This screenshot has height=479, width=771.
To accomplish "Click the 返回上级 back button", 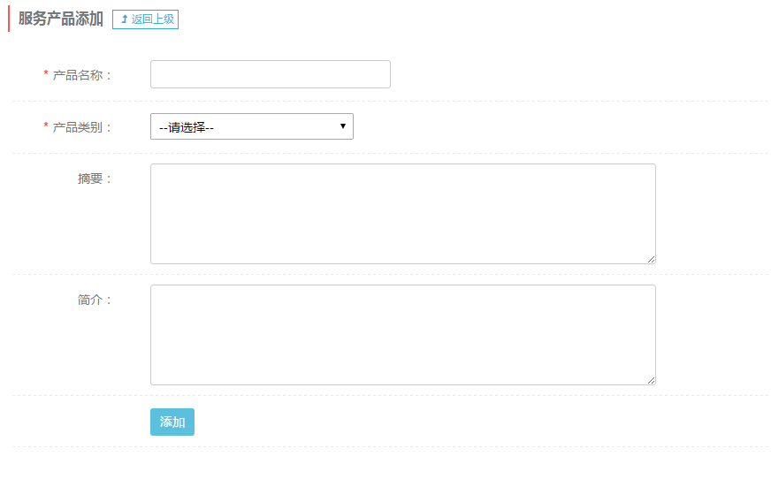I will [145, 19].
